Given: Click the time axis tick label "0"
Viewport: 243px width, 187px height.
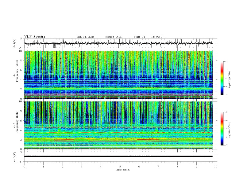Looking at the screenshot, I should click(x=24, y=167).
